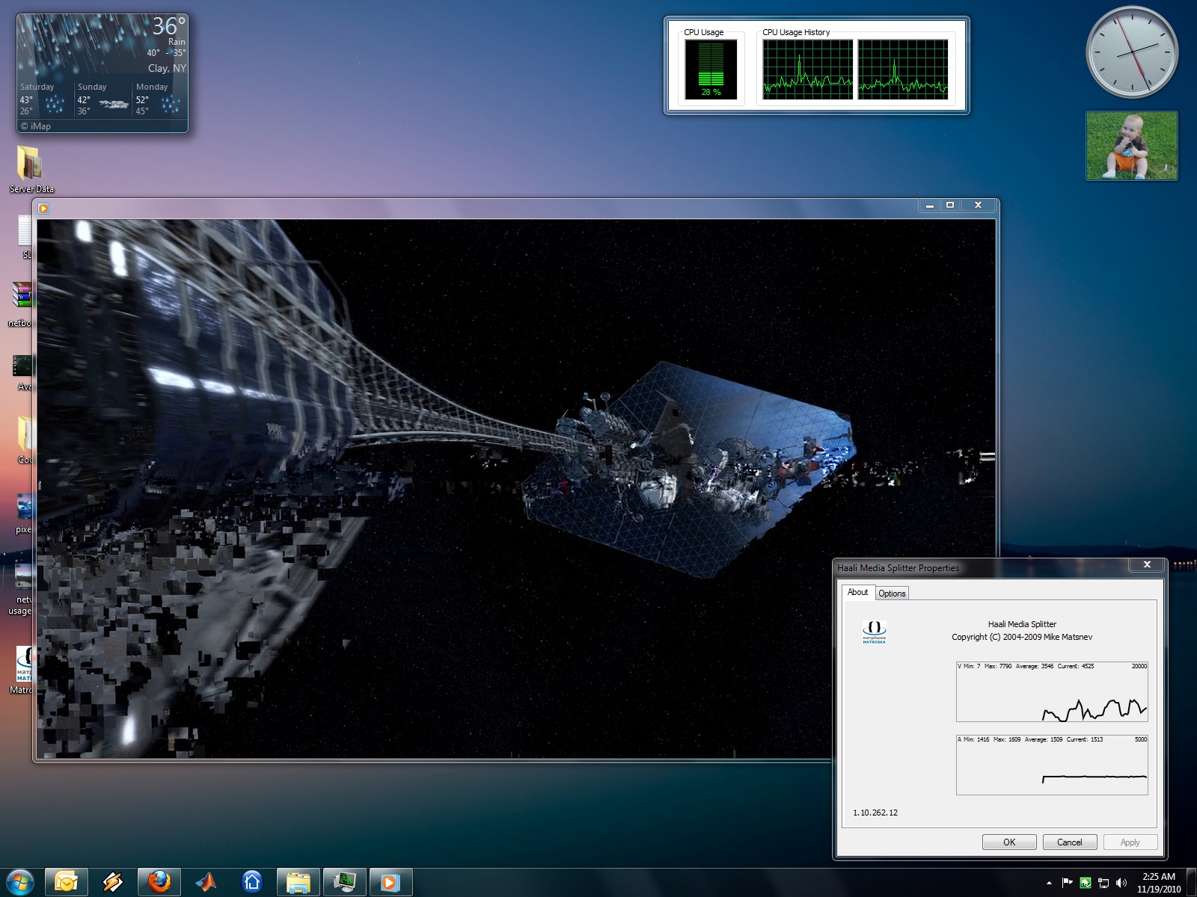Open the taskbar clock and date

pyautogui.click(x=1159, y=883)
